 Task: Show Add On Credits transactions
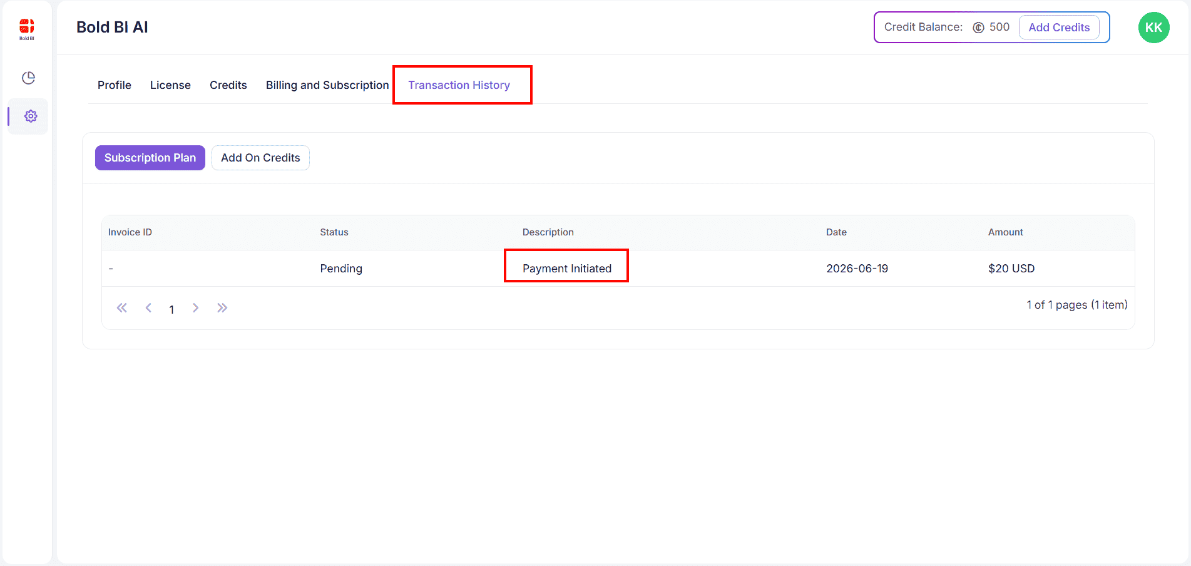tap(260, 158)
